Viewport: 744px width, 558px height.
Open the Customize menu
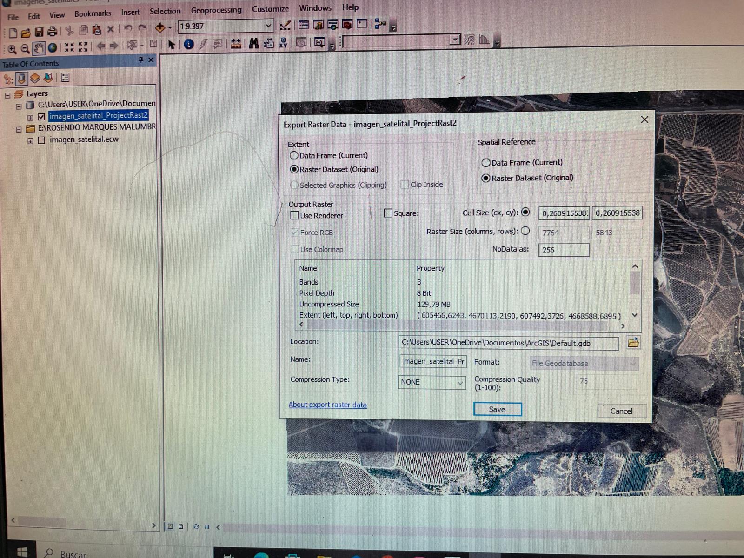coord(270,9)
